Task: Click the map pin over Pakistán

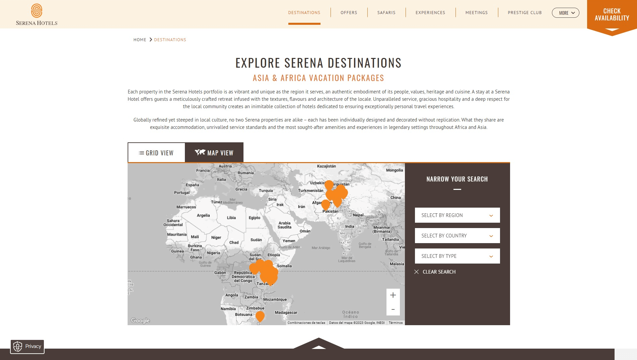Action: coord(326,204)
